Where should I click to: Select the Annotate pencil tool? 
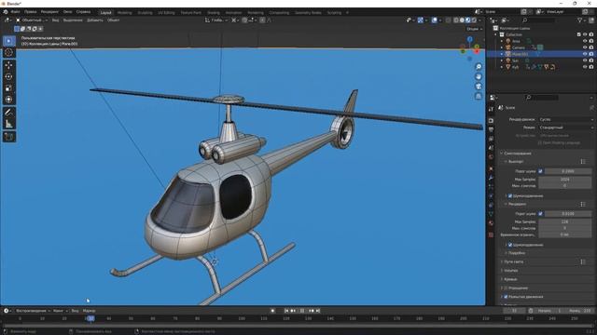[8, 113]
